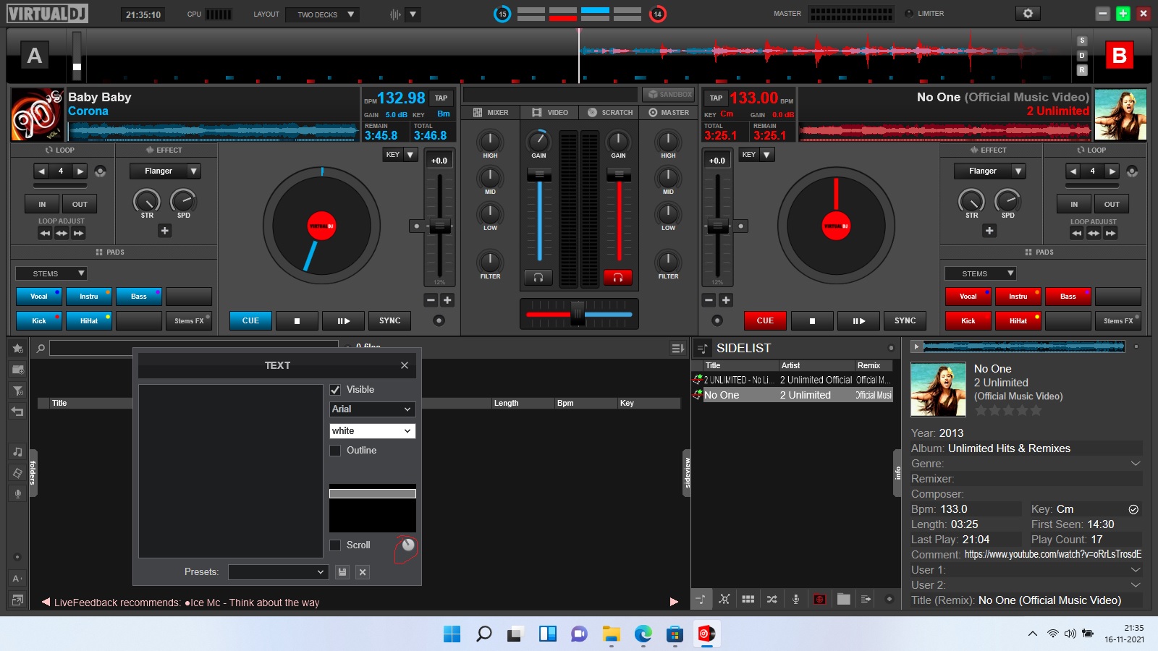The width and height of the screenshot is (1158, 651).
Task: Click the virtual folder icon in browser sidebar
Action: (x=17, y=370)
